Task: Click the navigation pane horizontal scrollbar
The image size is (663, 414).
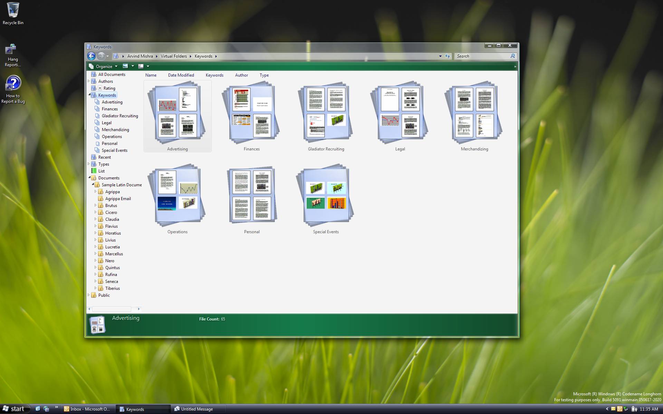Action: point(112,309)
